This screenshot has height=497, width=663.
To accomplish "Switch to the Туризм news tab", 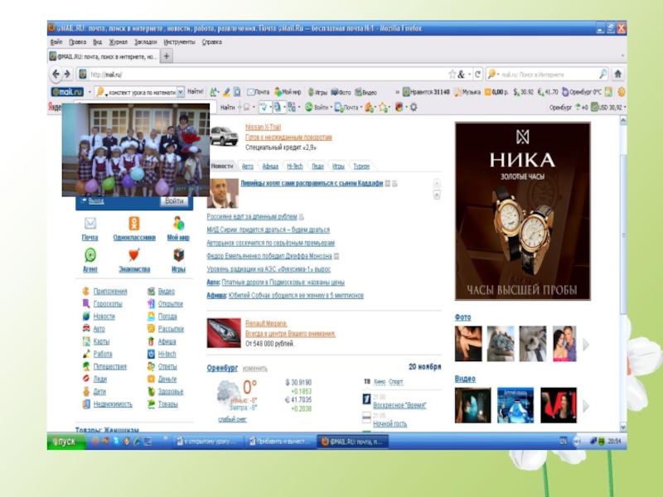I will click(361, 166).
